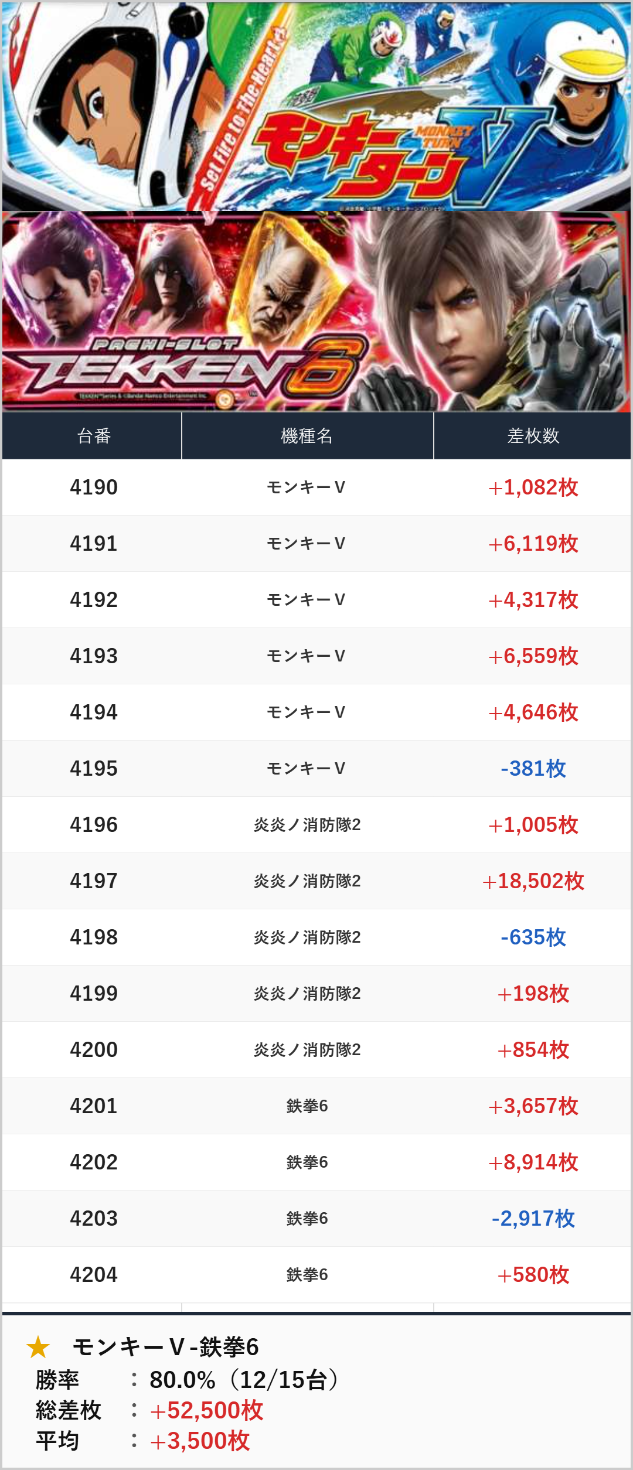Click the total +52,500枚 summary value

click(x=206, y=1411)
